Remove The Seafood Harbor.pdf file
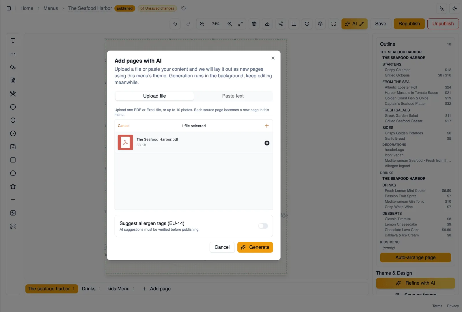Viewport: 462px width, 312px height. pos(267,143)
